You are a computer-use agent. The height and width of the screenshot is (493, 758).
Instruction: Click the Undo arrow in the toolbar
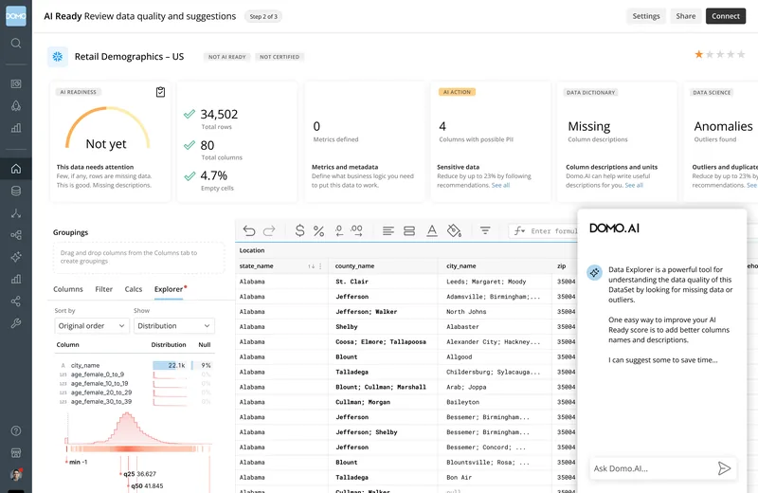249,230
